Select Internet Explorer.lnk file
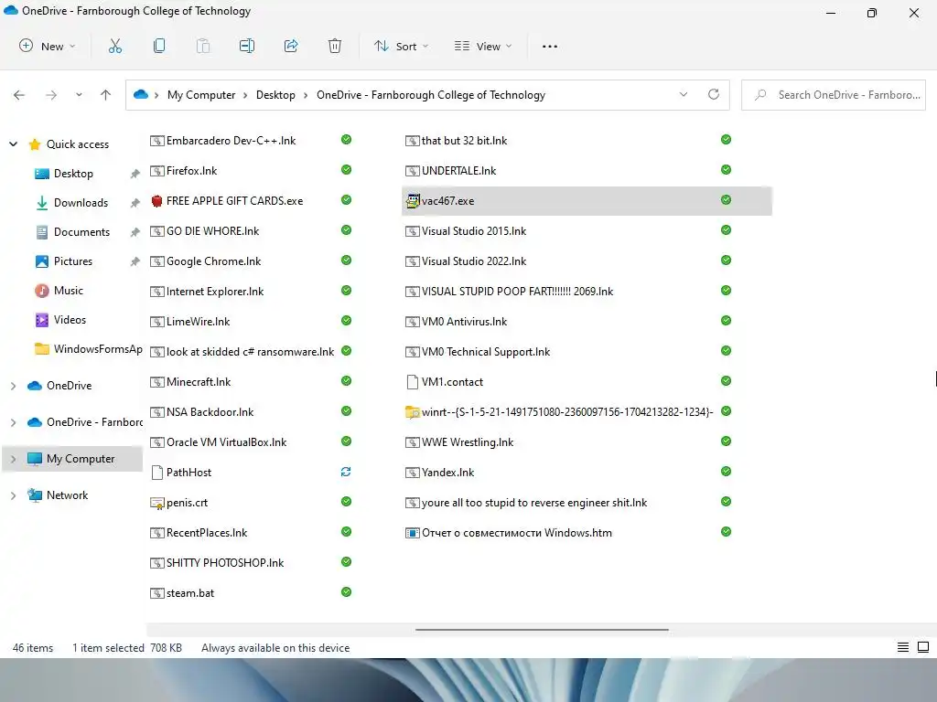 click(214, 292)
